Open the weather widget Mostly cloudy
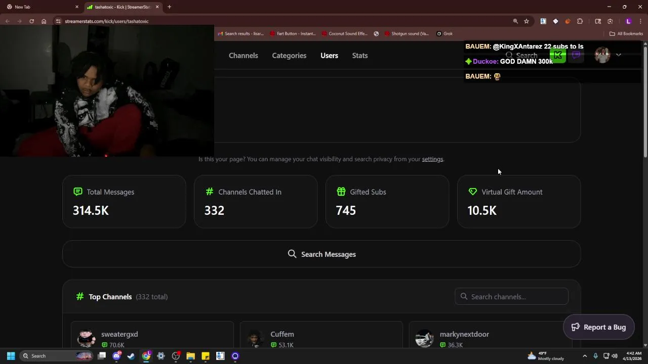 click(545, 356)
